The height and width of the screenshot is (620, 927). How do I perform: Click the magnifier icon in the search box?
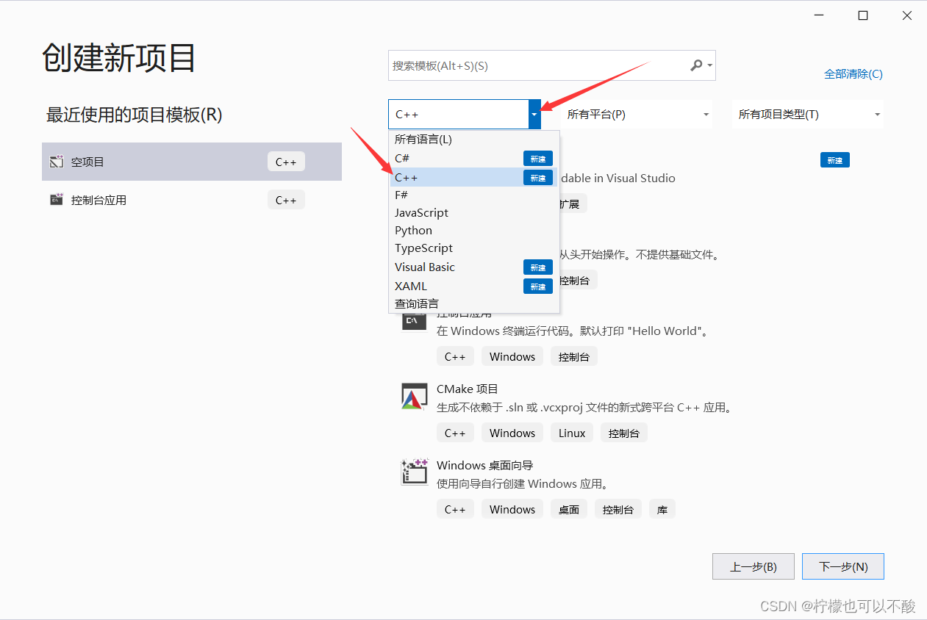coord(694,65)
